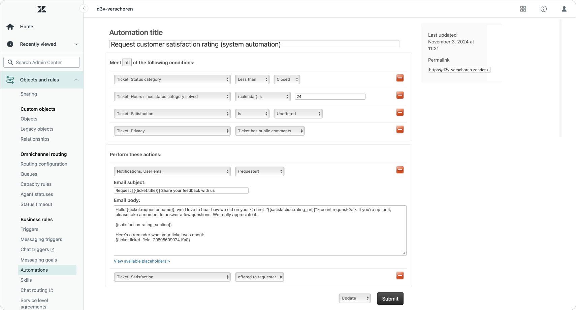This screenshot has width=576, height=310.
Task: Open the Unoffered satisfaction value dropdown
Action: (298, 114)
